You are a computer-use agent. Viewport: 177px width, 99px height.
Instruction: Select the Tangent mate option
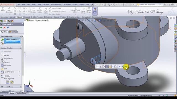click(x=6, y=62)
